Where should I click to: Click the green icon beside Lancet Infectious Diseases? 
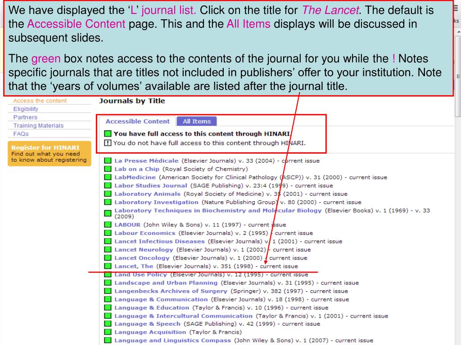[x=108, y=241]
